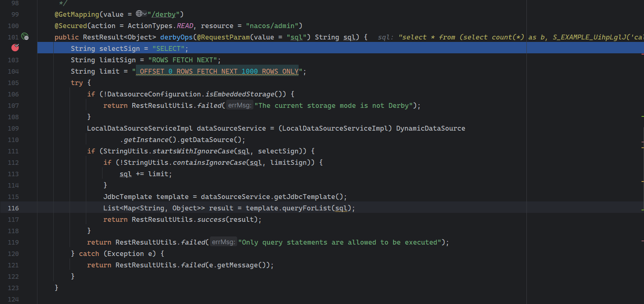The width and height of the screenshot is (644, 304).
Task: Click line number 124 in the gutter
Action: pyautogui.click(x=13, y=299)
